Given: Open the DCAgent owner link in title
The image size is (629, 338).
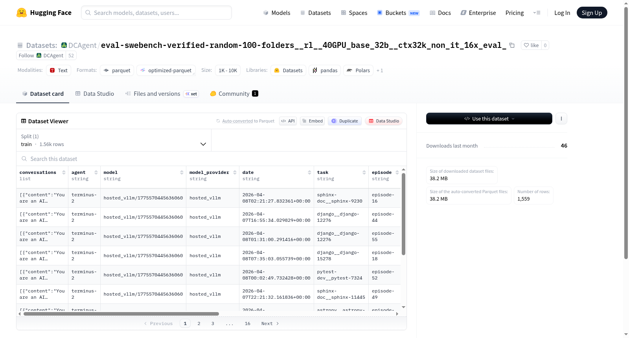Looking at the screenshot, I should (82, 45).
